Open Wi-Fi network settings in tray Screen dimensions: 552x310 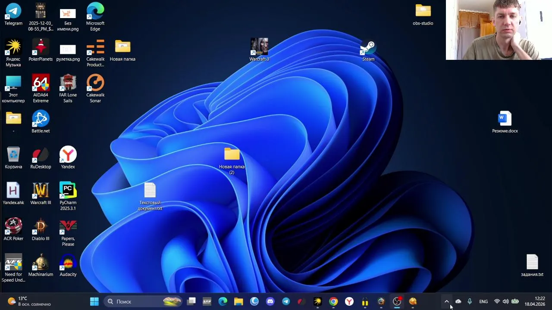tap(497, 301)
